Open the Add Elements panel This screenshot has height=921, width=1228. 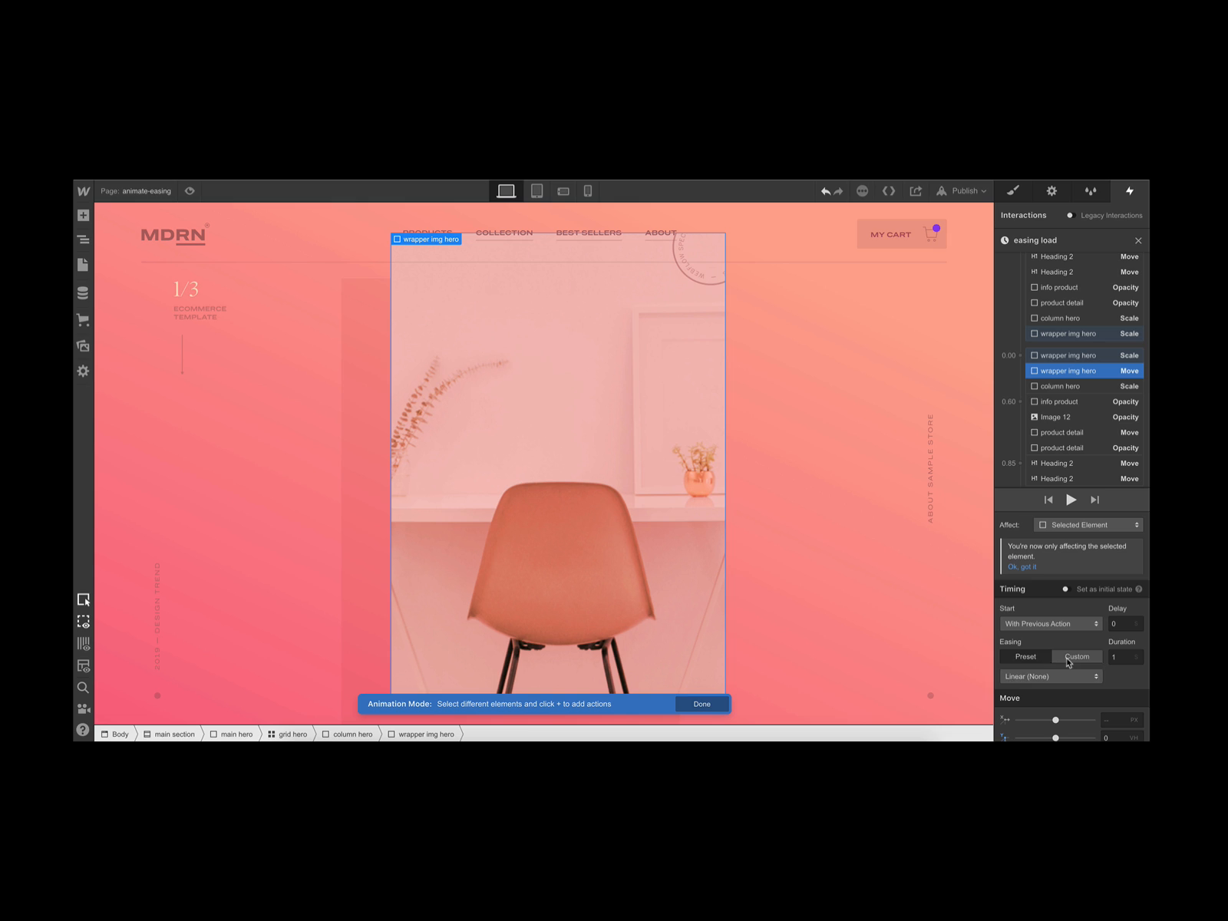pyautogui.click(x=84, y=216)
